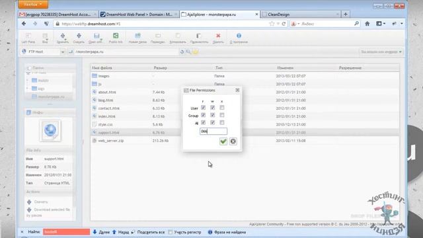Toggle Group read permission checkbox
This screenshot has height=238, width=423.
pyautogui.click(x=203, y=115)
